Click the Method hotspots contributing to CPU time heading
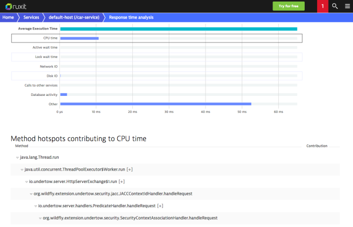 pos(78,139)
